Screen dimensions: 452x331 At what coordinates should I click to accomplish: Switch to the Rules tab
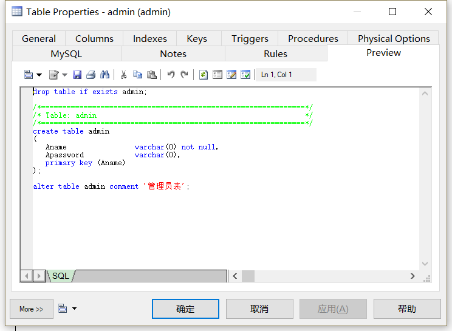coord(276,54)
